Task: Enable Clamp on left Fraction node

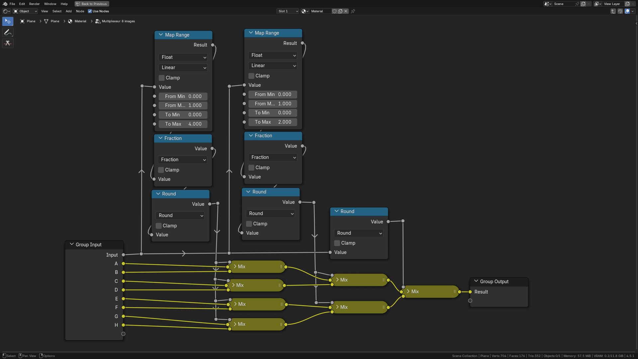Action: tap(161, 170)
